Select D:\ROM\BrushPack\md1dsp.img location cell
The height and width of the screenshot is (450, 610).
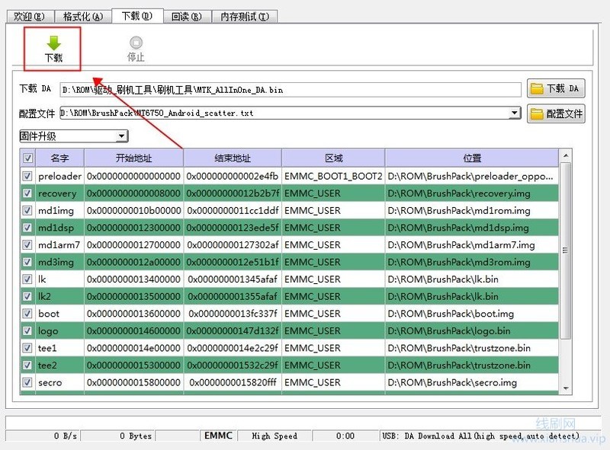click(472, 228)
